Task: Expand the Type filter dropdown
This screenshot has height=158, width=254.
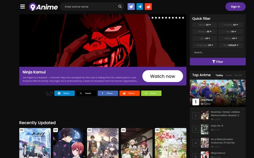Action: (205, 39)
